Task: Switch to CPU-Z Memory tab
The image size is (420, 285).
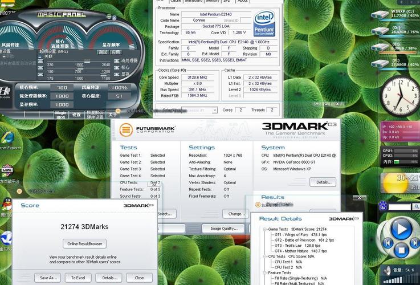Action: (213, 1)
